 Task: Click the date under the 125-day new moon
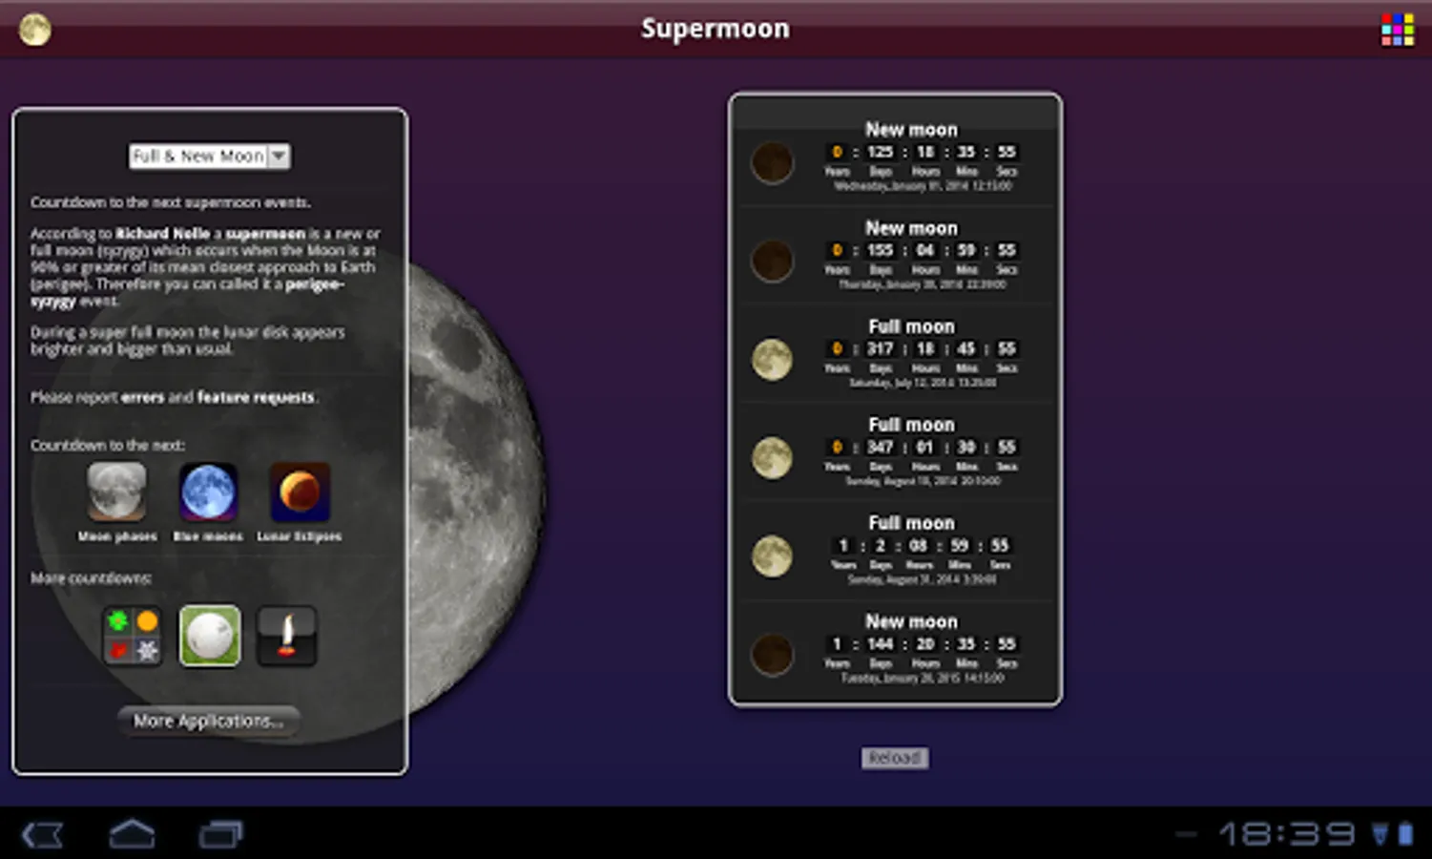(x=923, y=186)
